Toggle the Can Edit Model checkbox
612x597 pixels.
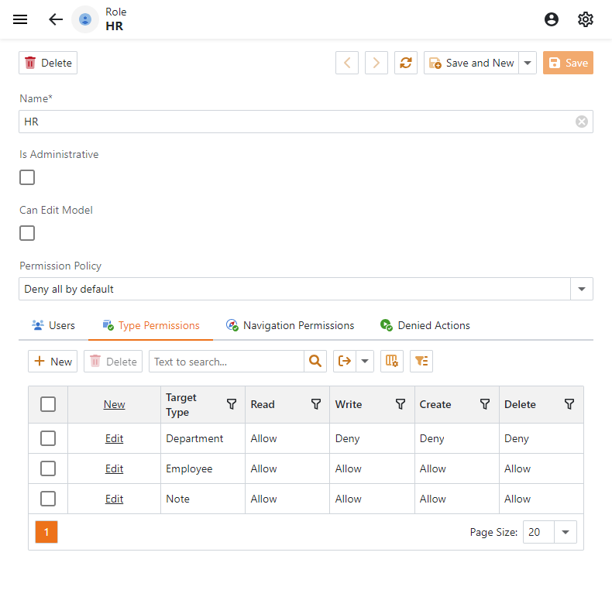[27, 233]
